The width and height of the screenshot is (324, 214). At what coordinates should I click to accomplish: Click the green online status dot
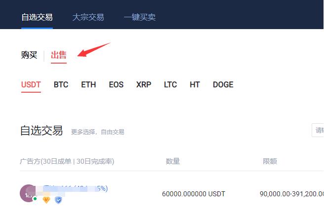pos(35,199)
